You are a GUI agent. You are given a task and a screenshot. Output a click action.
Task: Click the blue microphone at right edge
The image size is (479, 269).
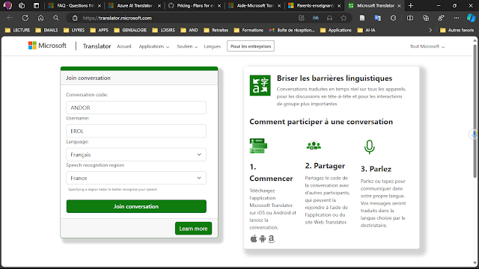click(474, 134)
